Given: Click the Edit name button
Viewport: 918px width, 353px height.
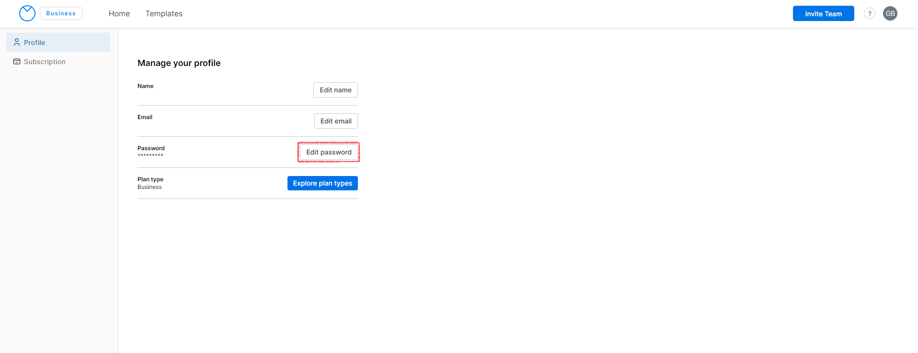Looking at the screenshot, I should click(335, 90).
